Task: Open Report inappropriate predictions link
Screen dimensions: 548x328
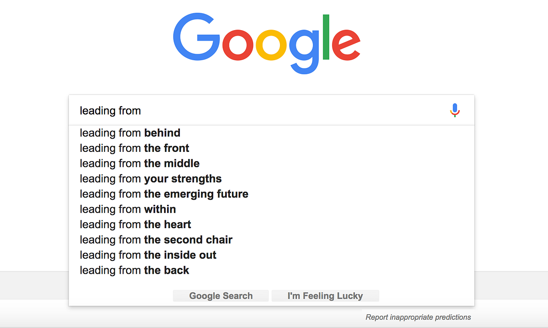Action: pos(418,317)
